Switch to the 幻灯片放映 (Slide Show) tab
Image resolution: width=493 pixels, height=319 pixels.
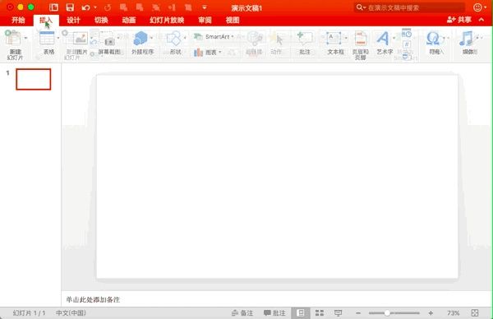167,20
